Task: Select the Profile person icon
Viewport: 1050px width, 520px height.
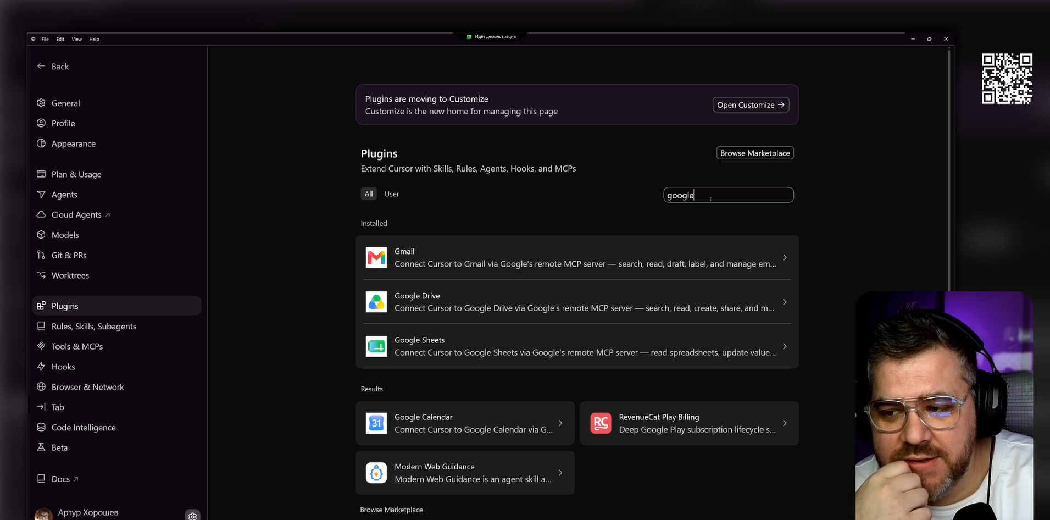Action: tap(41, 123)
